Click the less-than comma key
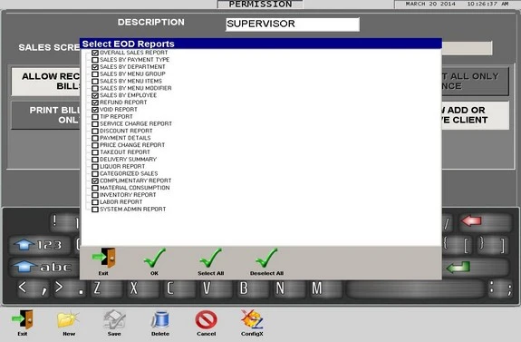The height and width of the screenshot is (342, 521). [x=34, y=288]
